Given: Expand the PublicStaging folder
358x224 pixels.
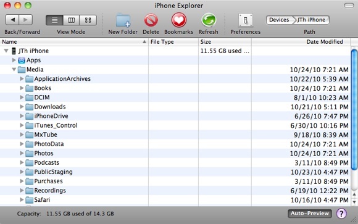Looking at the screenshot, I should [22, 172].
